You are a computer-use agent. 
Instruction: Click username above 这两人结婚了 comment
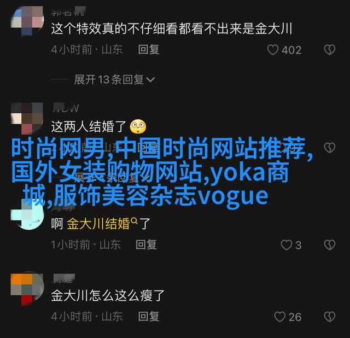tap(66, 108)
